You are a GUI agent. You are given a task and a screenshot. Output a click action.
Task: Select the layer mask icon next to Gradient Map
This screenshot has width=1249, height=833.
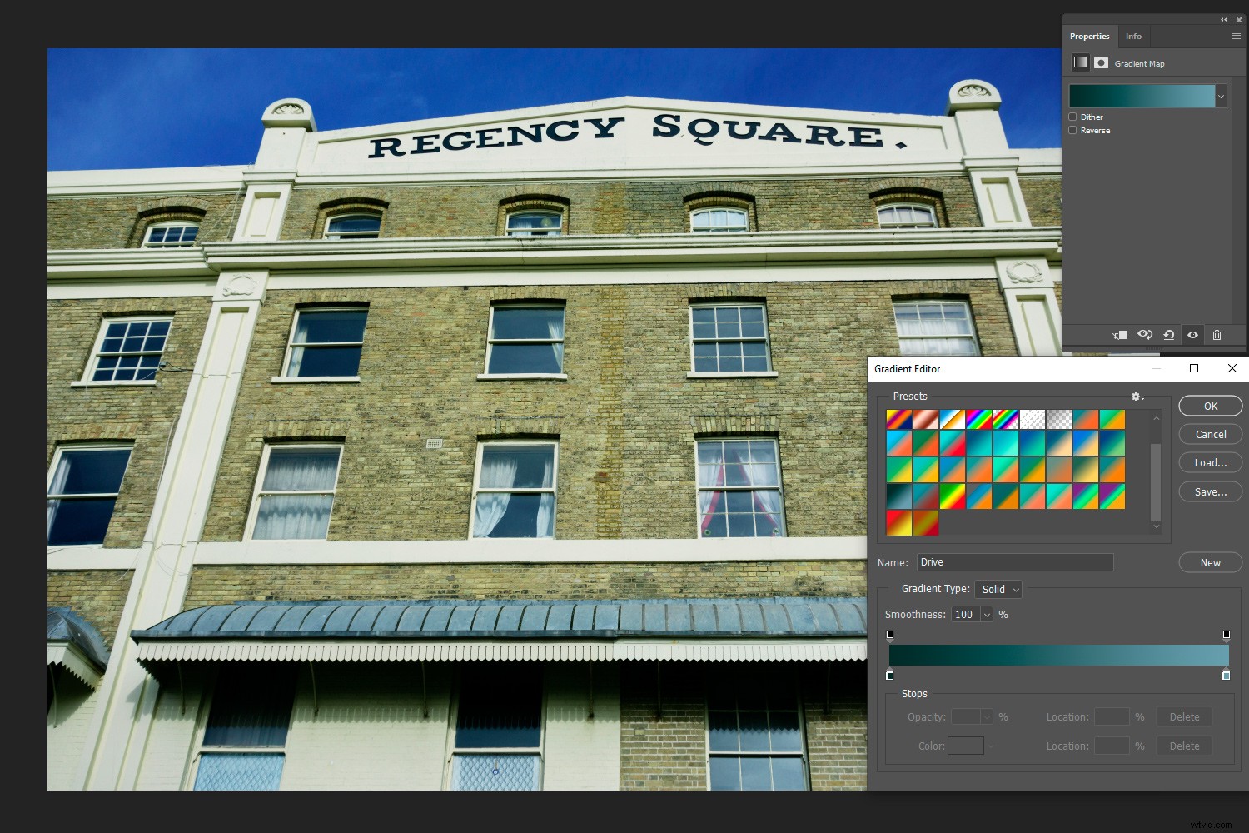1101,62
